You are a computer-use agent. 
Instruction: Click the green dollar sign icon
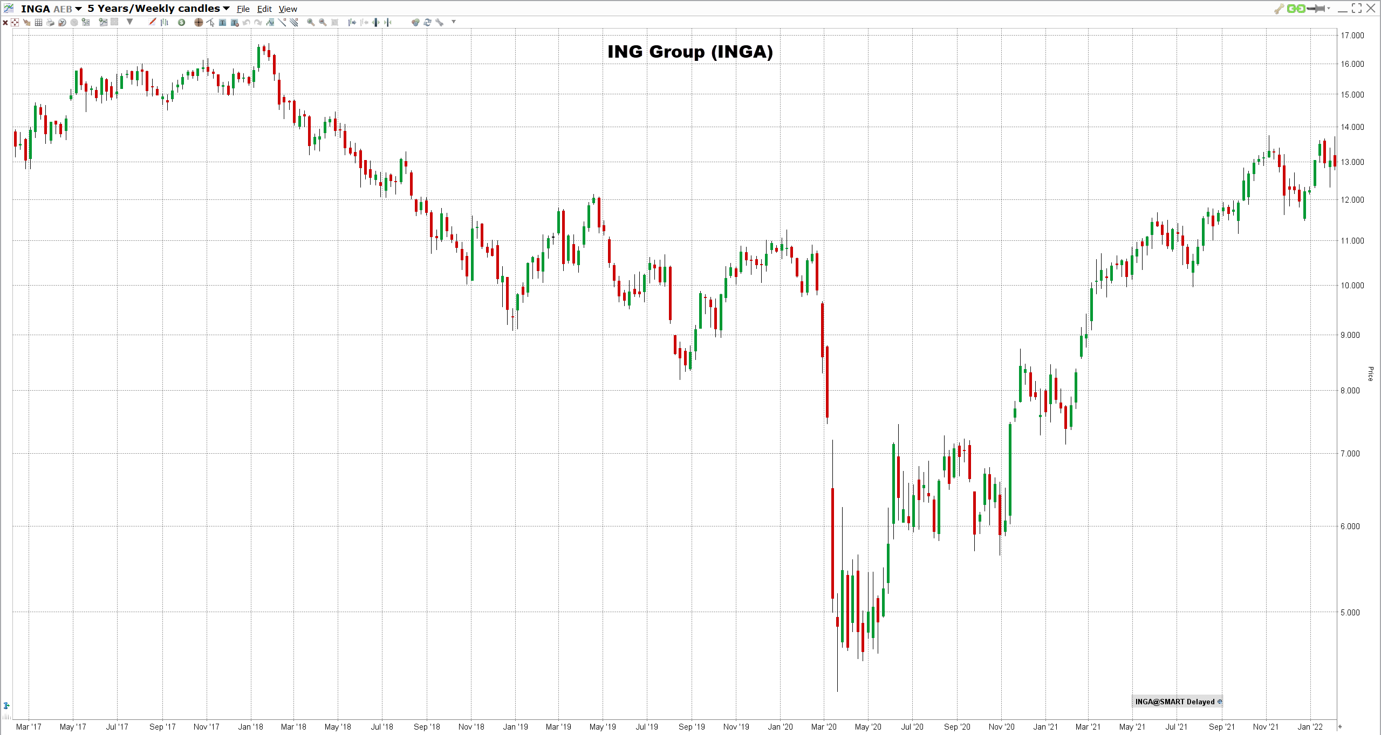182,22
